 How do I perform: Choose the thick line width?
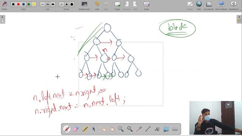pyautogui.click(x=53, y=4)
